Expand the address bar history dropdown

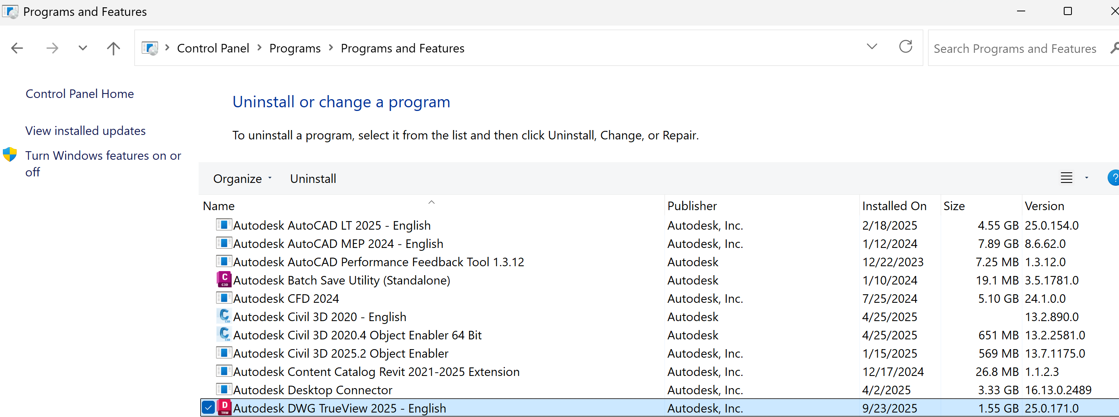(871, 47)
